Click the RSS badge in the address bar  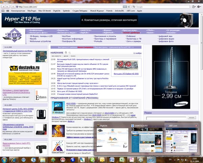click(x=125, y=7)
